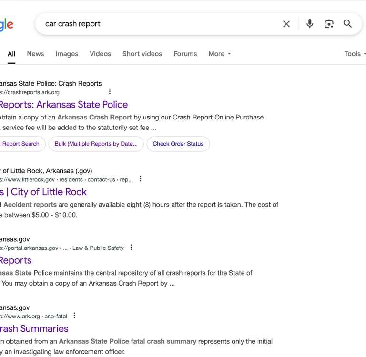
Task: Open options menu for crashreports.ark.org result
Action: point(110,91)
